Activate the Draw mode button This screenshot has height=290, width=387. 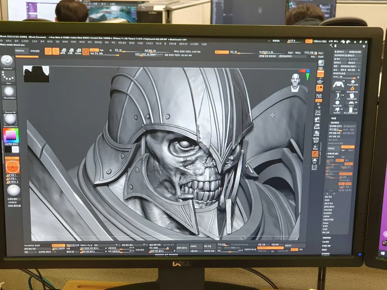56,51
